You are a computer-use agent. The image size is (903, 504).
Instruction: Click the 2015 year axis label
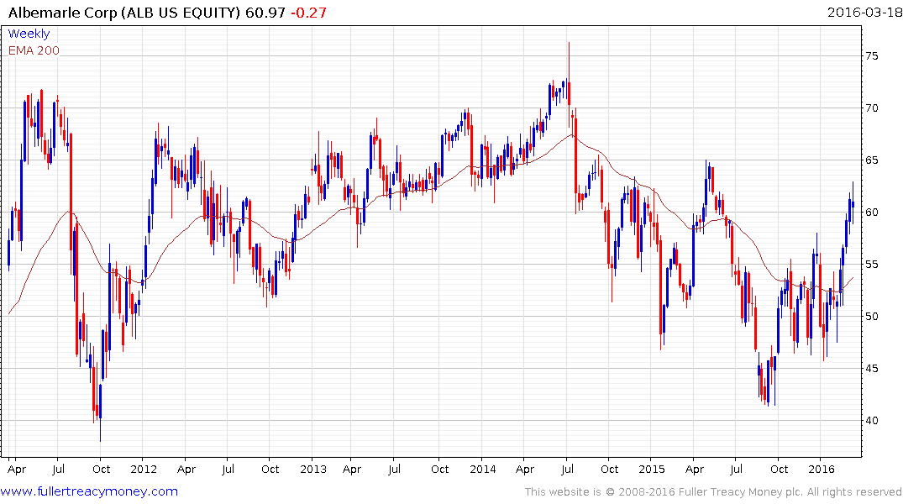(x=651, y=469)
